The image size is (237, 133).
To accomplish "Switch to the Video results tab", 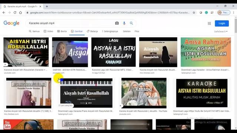I will click(49, 31).
